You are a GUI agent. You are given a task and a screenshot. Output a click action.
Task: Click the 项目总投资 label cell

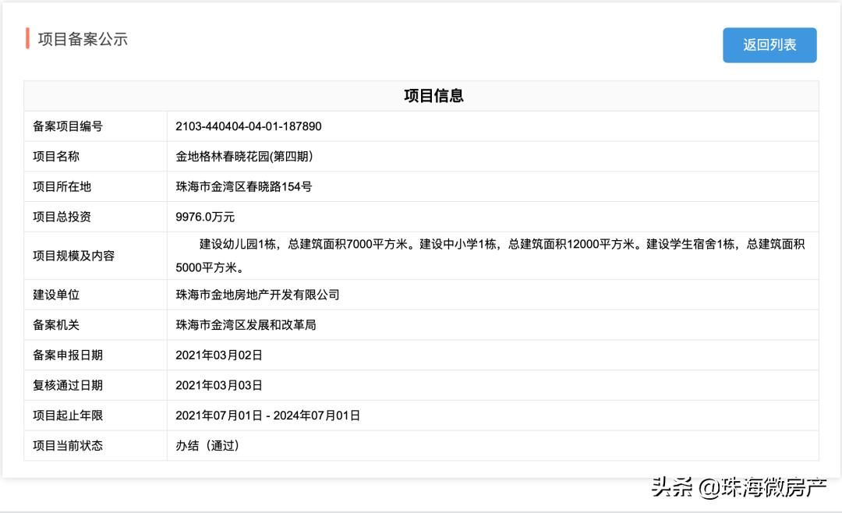(x=96, y=217)
